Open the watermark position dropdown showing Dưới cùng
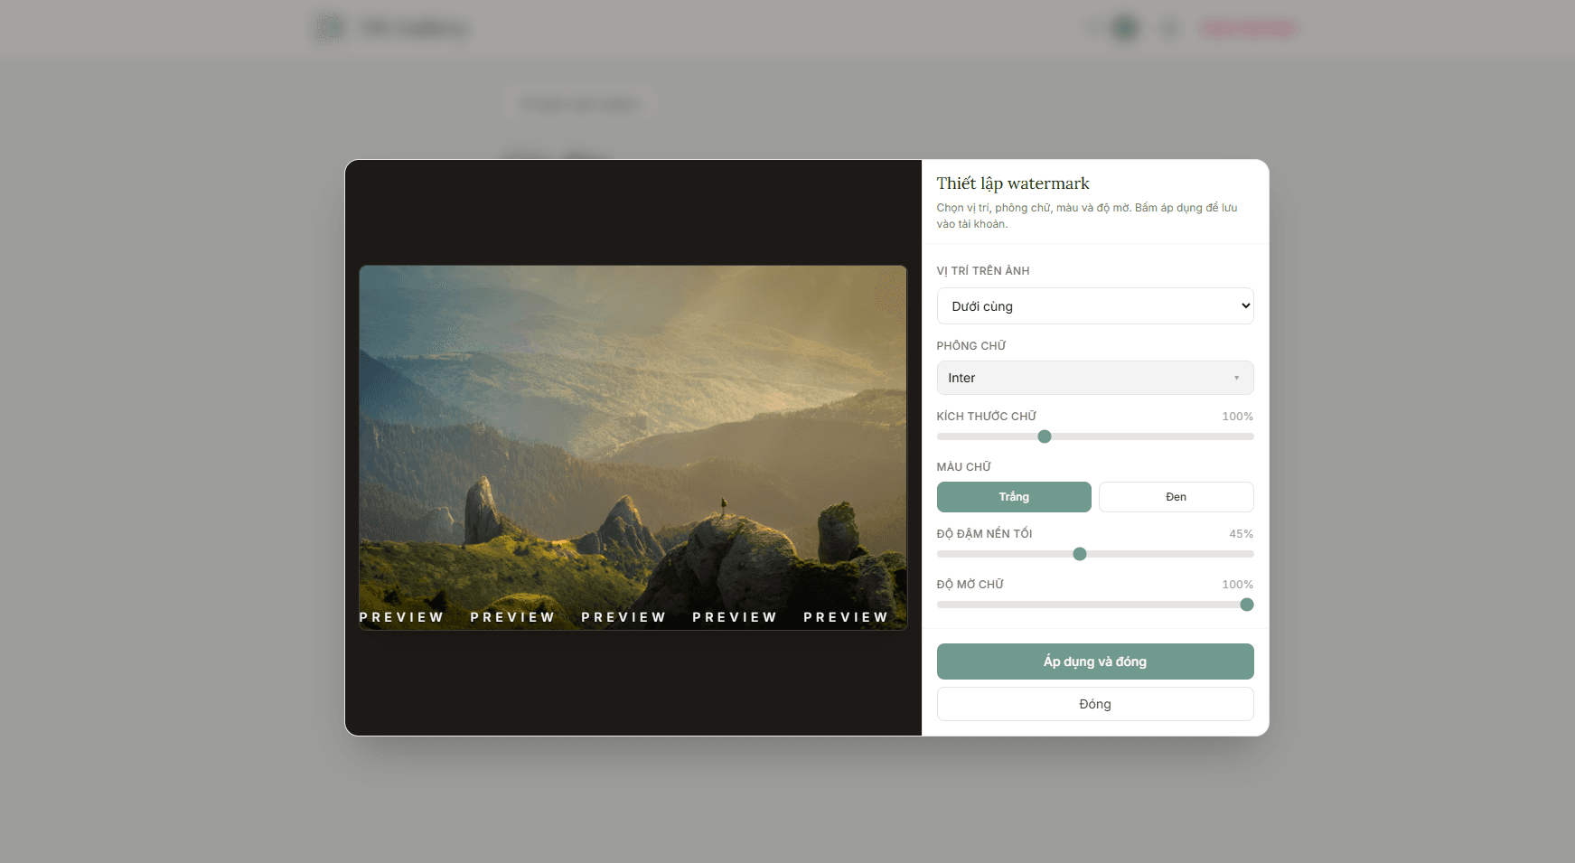Image resolution: width=1575 pixels, height=863 pixels. pyautogui.click(x=1094, y=306)
